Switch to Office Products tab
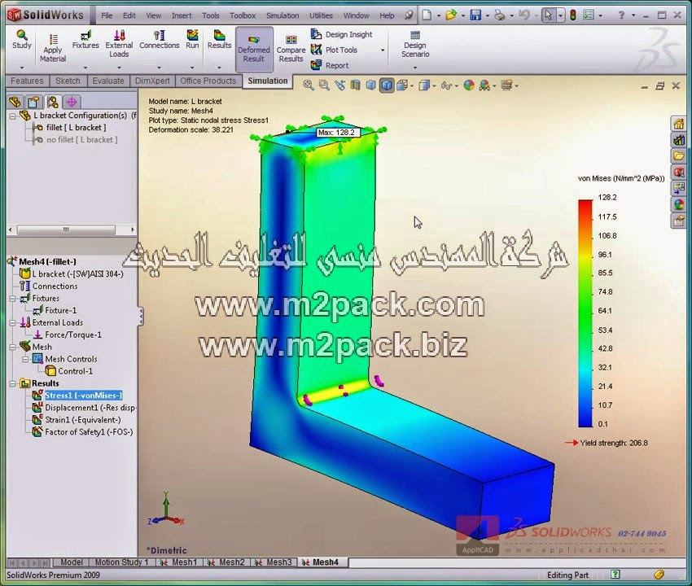The width and height of the screenshot is (692, 586). [x=208, y=81]
